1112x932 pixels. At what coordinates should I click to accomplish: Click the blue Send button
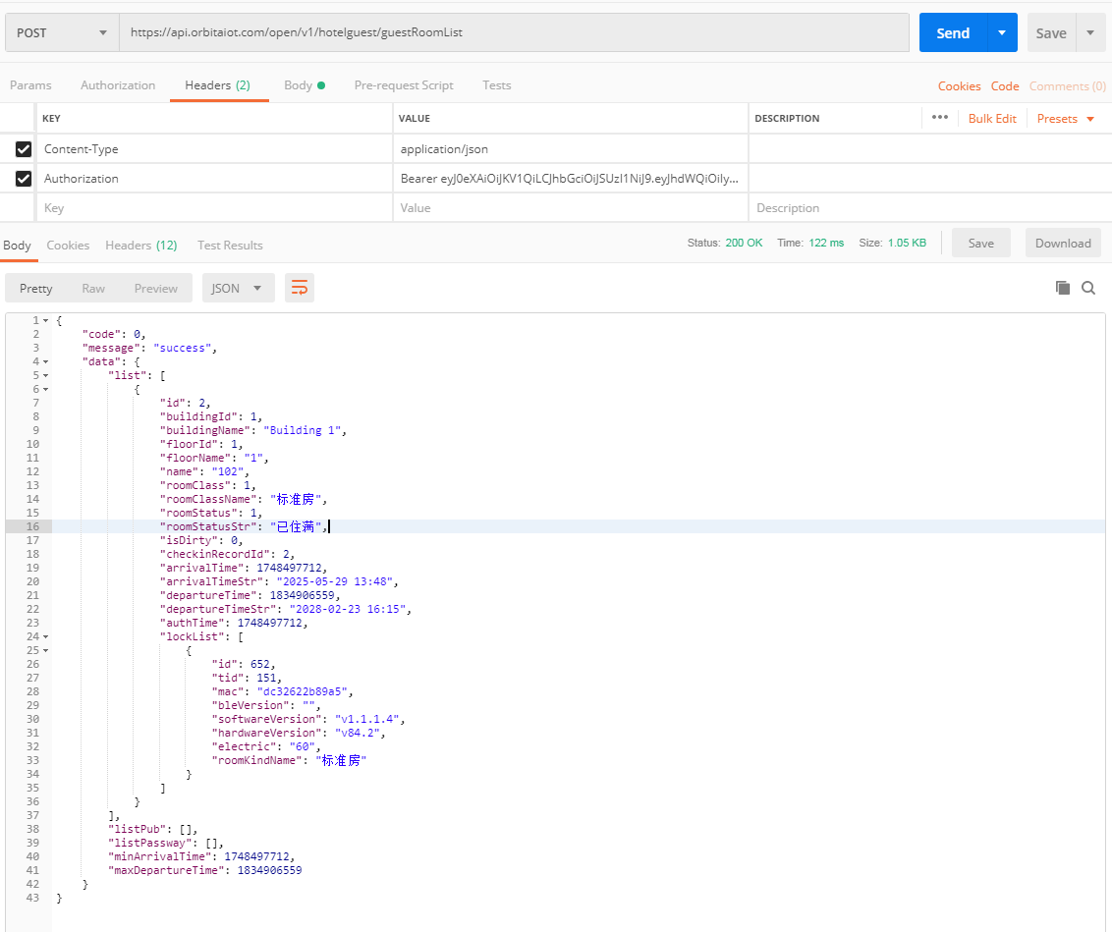[952, 32]
